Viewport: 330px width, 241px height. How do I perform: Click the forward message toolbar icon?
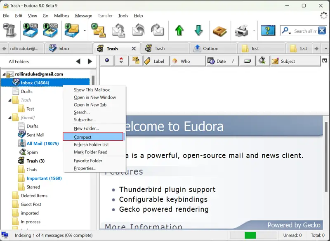pyautogui.click(x=158, y=31)
